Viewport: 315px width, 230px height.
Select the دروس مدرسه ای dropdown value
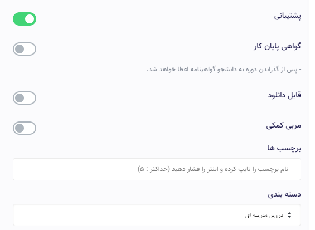point(264,216)
